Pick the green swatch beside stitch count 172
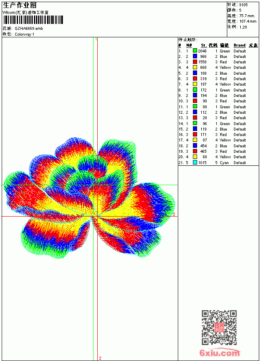 pos(195,90)
